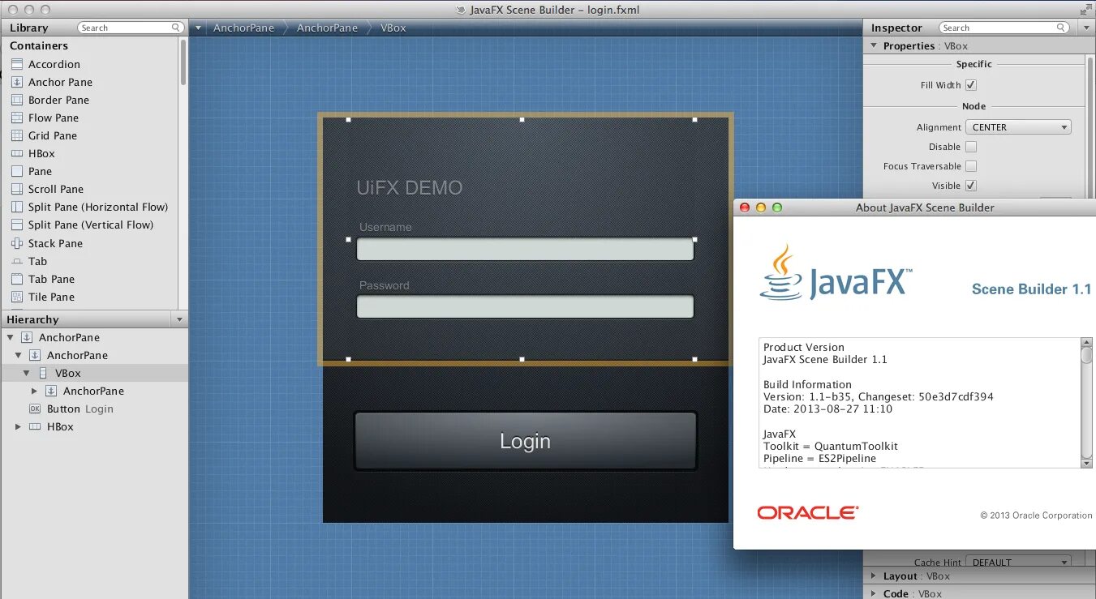Select the Tile Pane library icon
Screen dimensions: 1096x599
point(17,297)
